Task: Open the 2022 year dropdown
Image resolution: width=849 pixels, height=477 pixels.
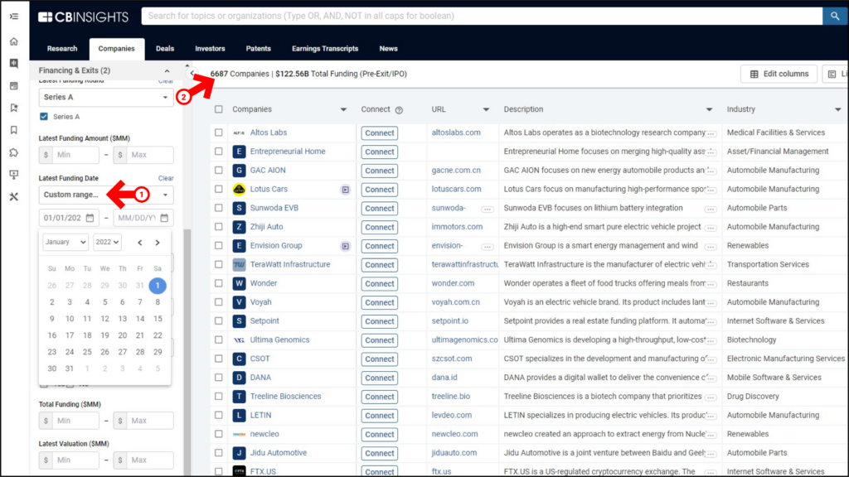Action: click(107, 243)
